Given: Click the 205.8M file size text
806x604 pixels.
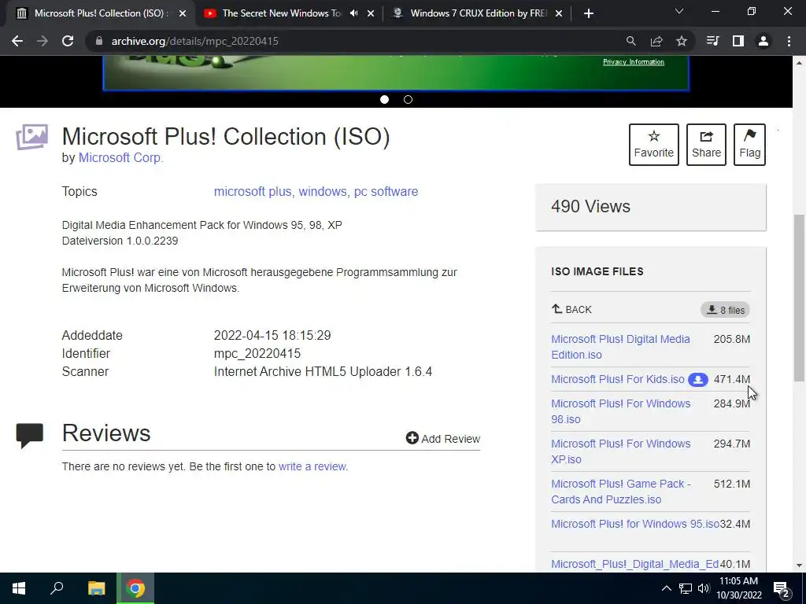Looking at the screenshot, I should click(731, 339).
